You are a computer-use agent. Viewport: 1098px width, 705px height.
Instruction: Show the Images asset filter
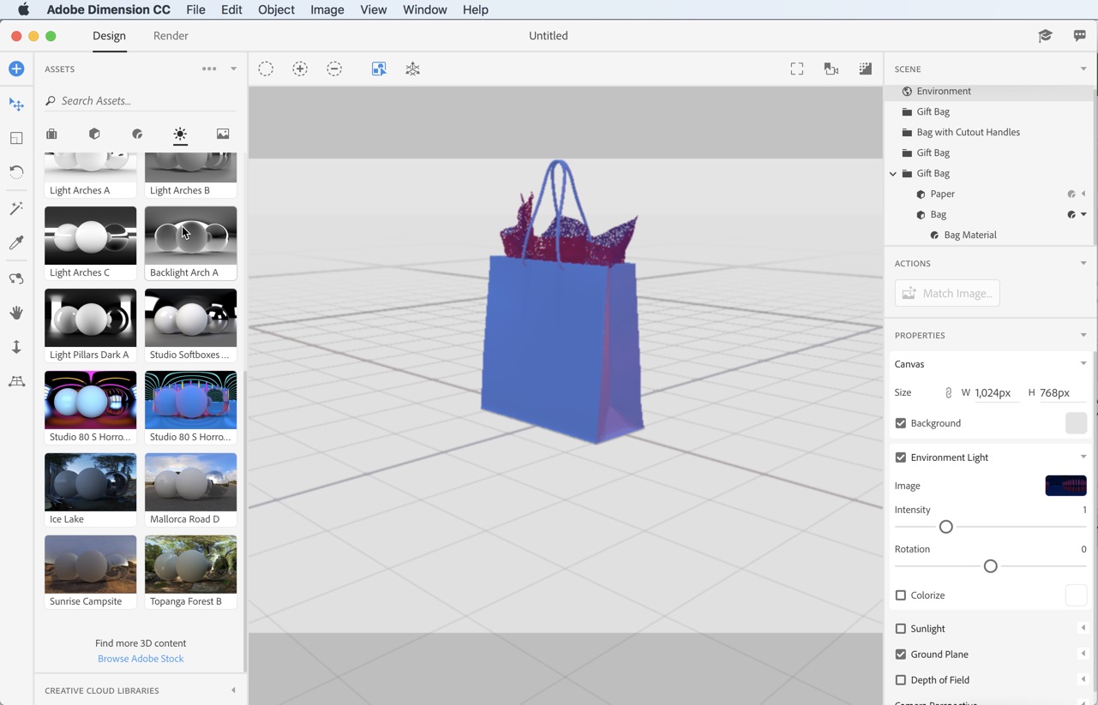click(x=223, y=134)
